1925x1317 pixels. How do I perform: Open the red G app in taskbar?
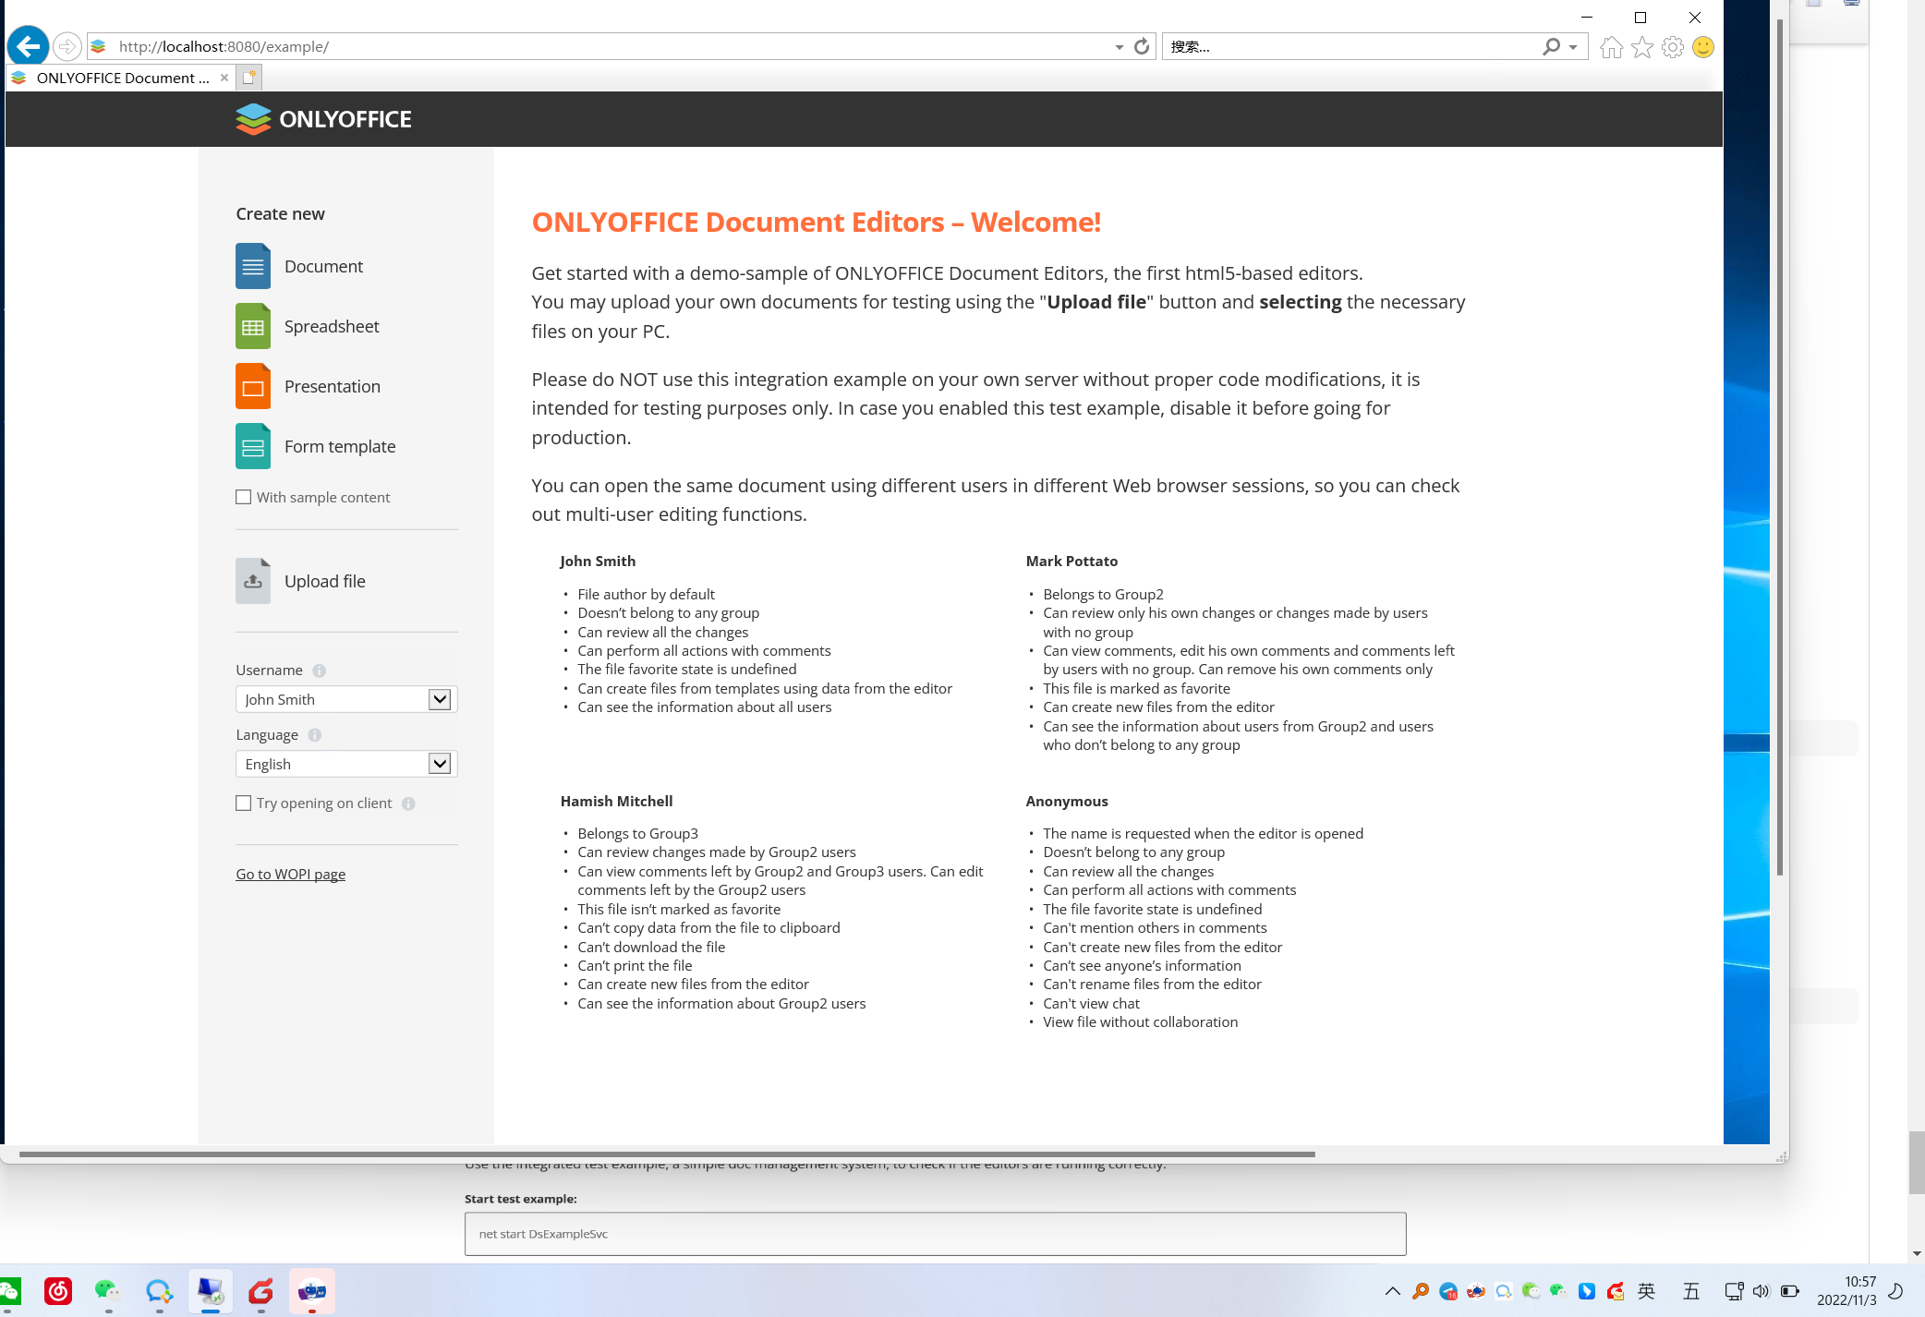tap(261, 1290)
